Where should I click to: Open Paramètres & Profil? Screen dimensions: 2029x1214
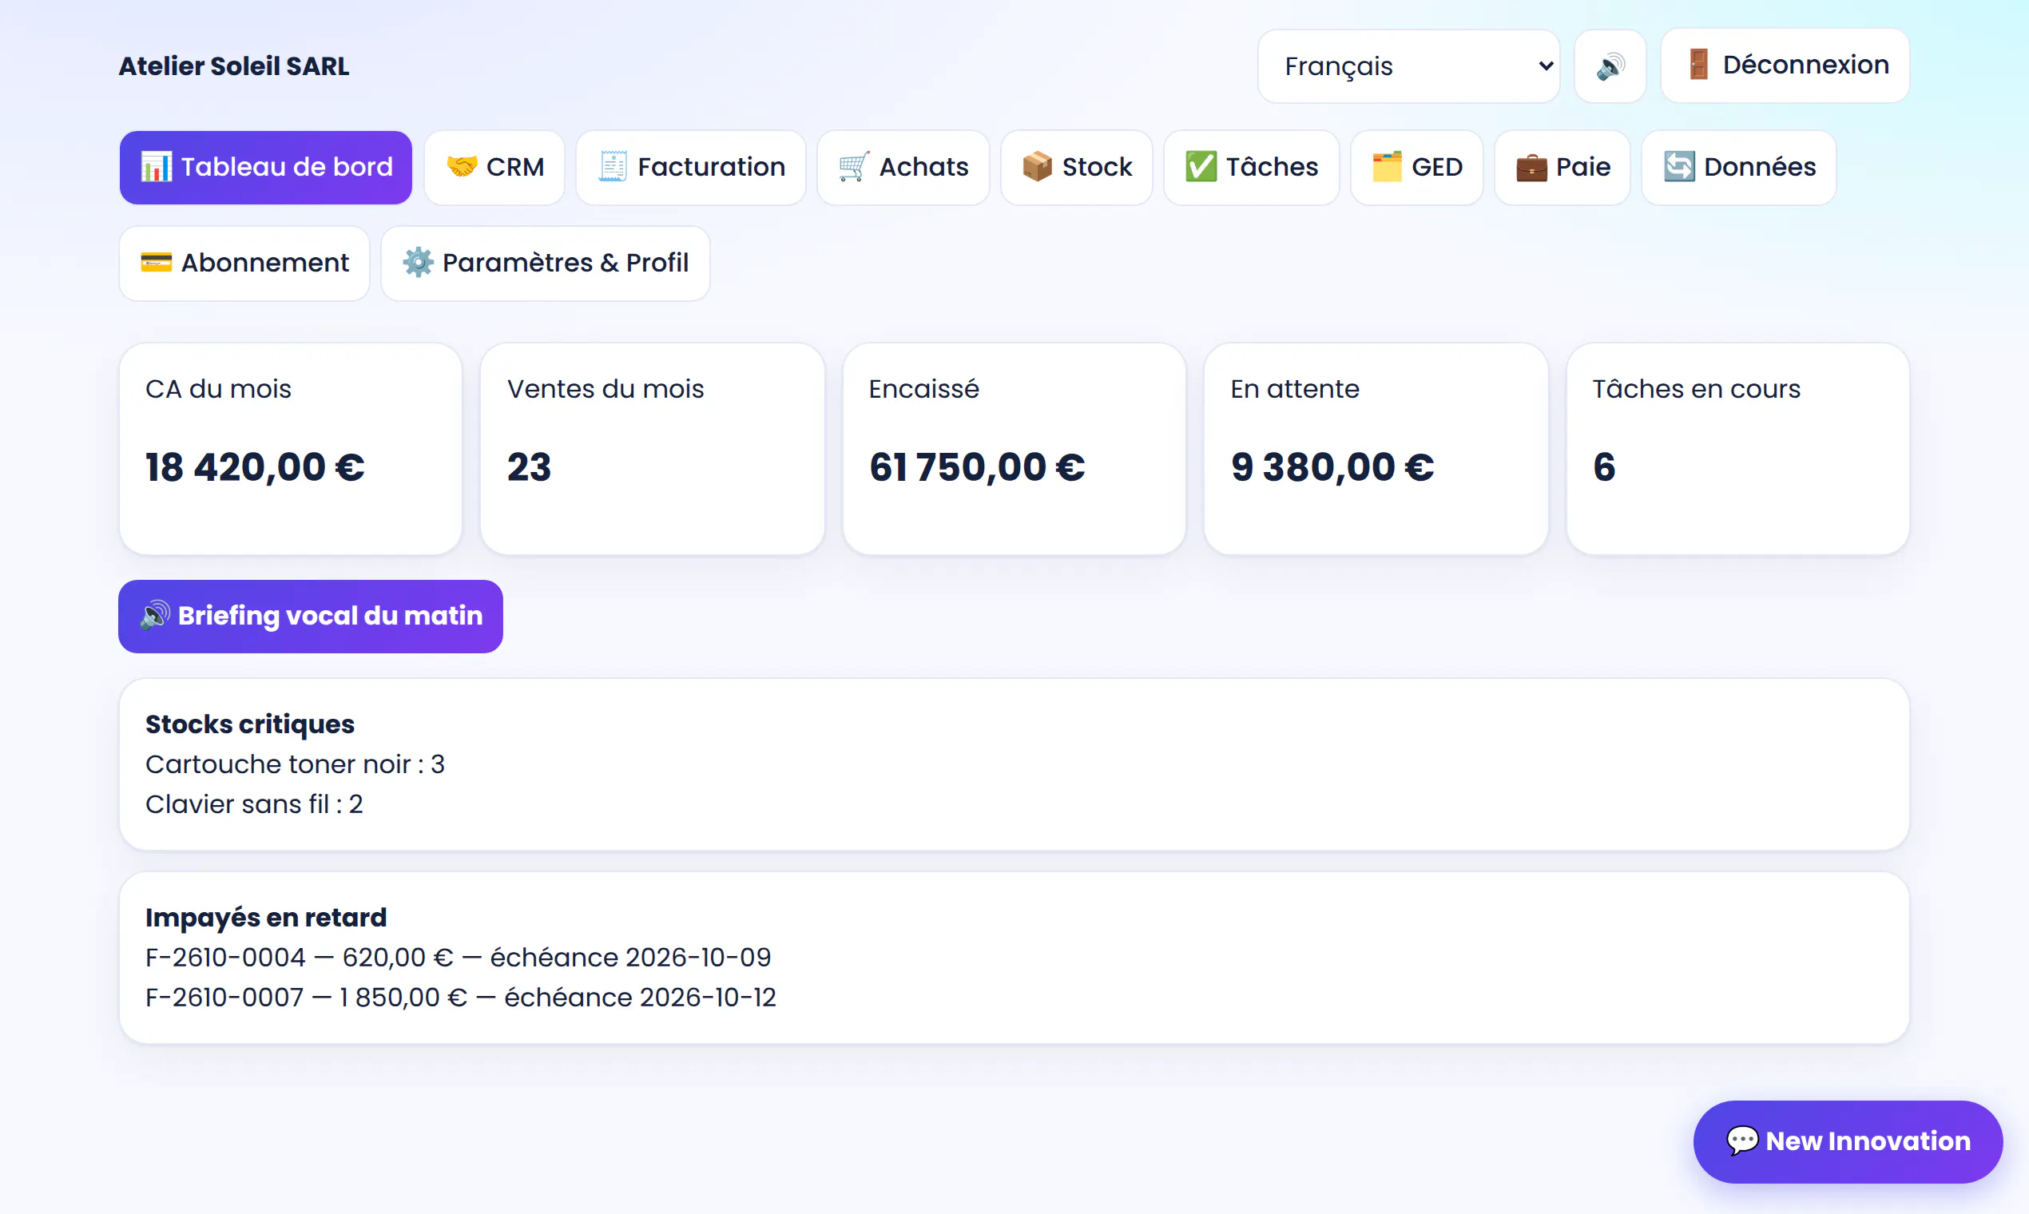click(x=546, y=264)
